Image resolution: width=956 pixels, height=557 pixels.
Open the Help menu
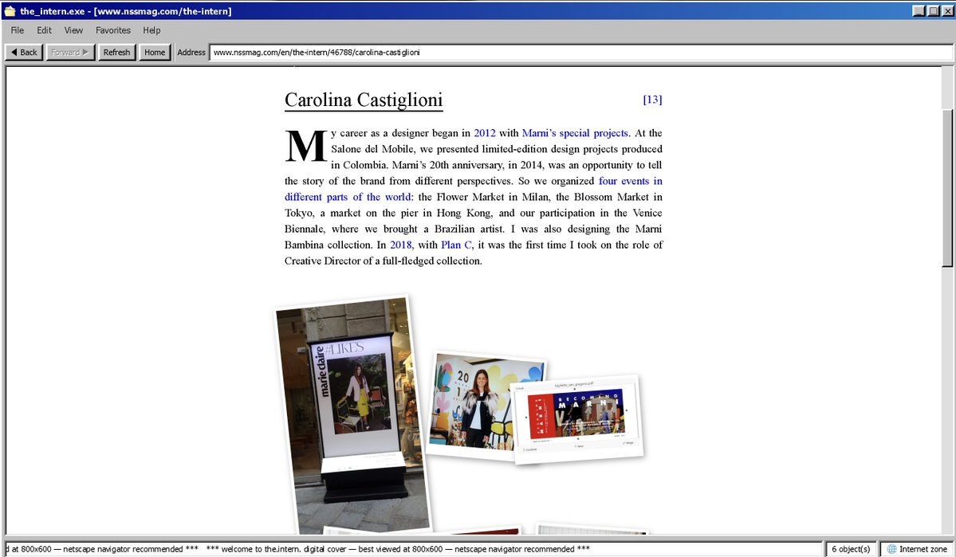point(151,29)
